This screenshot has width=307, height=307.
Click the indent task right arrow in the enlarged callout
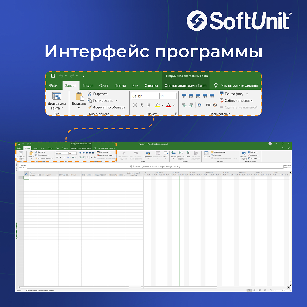(191, 105)
